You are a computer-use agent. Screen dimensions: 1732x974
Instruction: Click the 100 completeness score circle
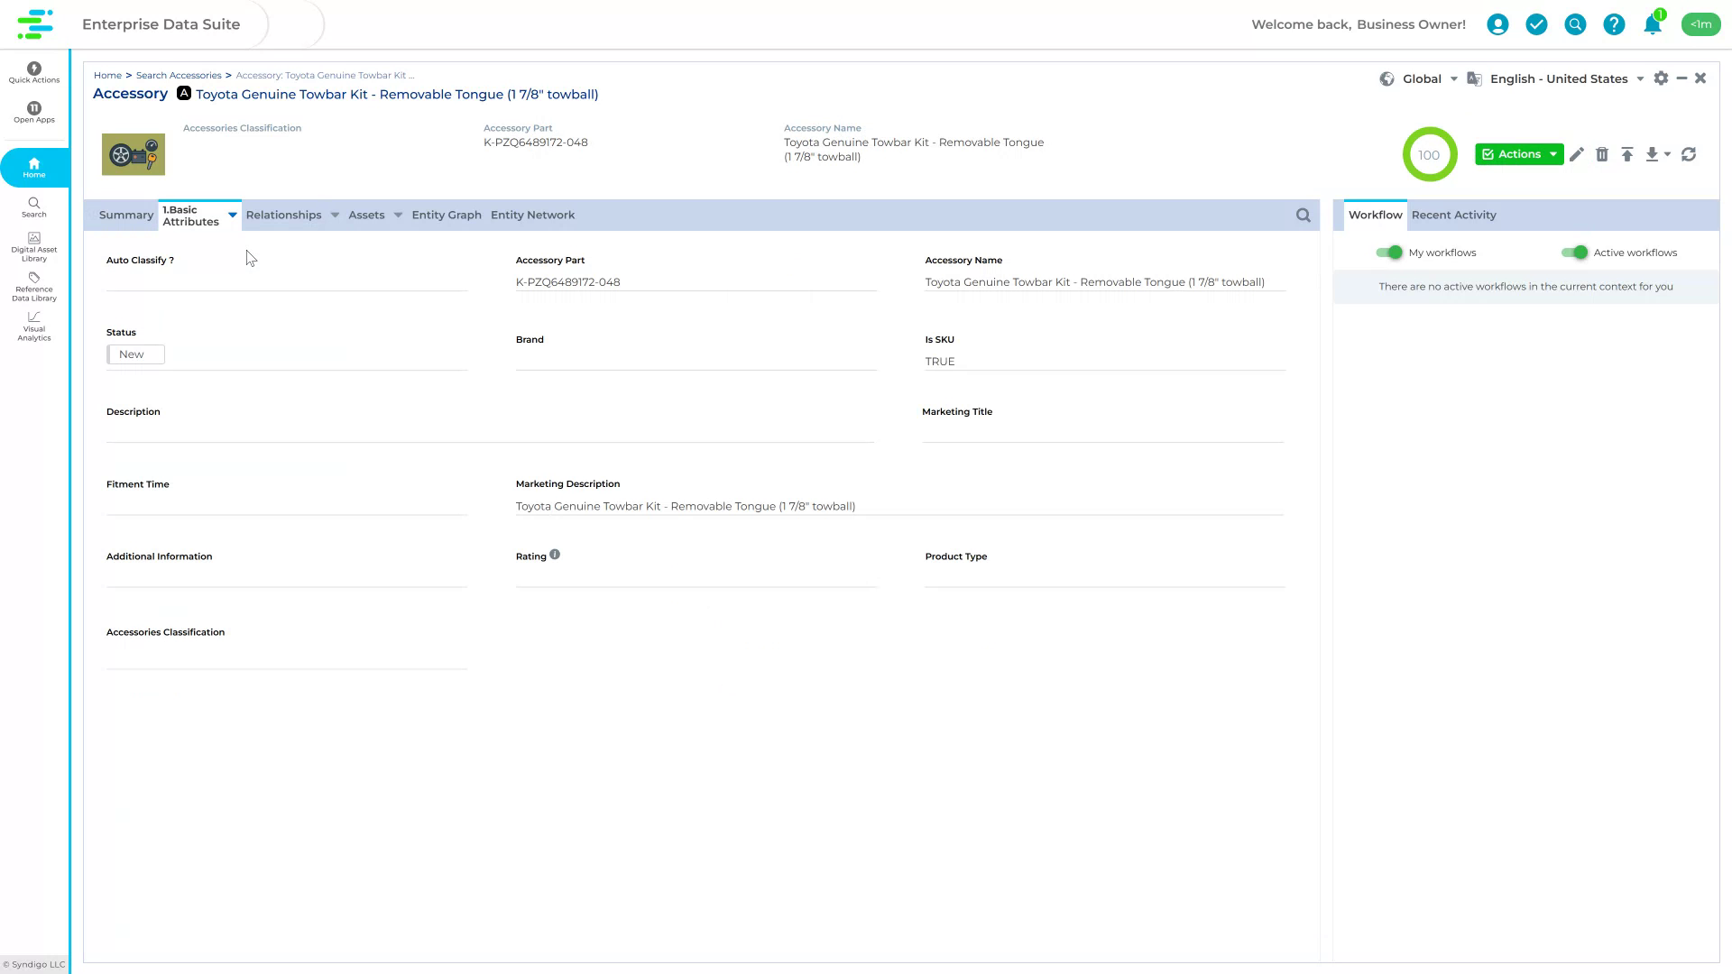point(1429,154)
